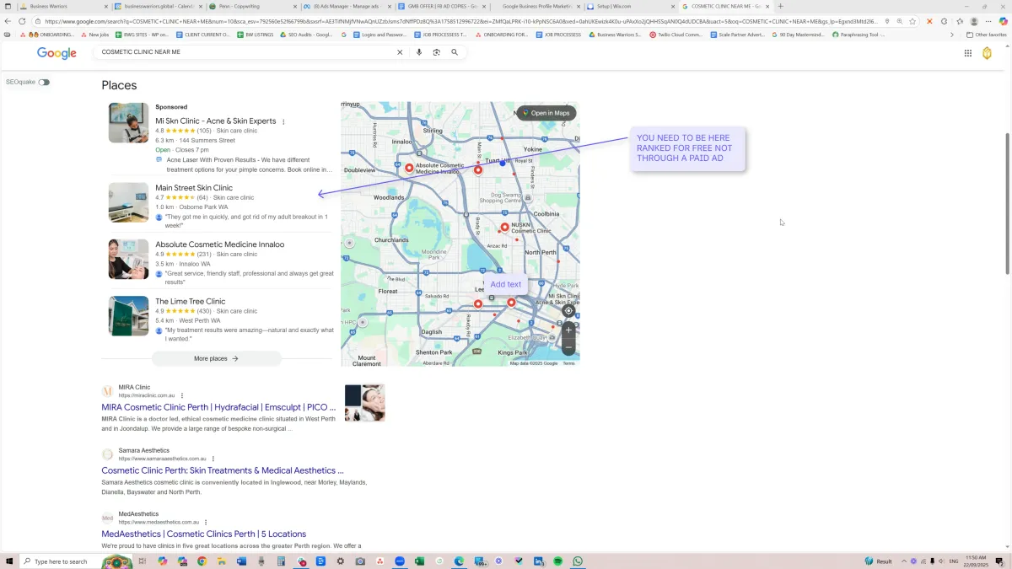Open Mi Skn Clinic sponsored listing
The width and height of the screenshot is (1012, 569).
(216, 121)
